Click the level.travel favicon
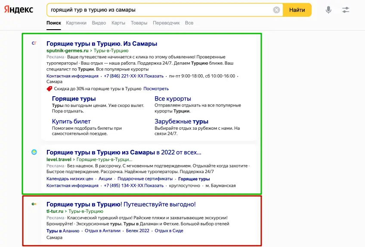365x247 pixels. (34, 152)
